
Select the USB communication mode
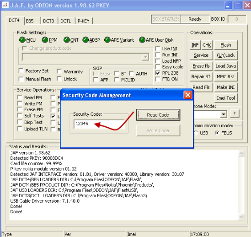pos(196,133)
